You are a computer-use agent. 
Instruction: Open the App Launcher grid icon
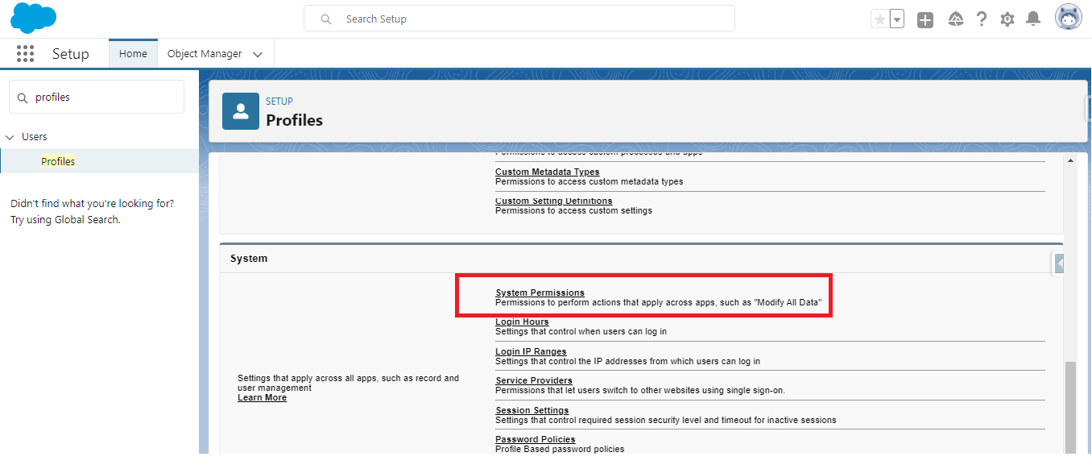[x=25, y=54]
